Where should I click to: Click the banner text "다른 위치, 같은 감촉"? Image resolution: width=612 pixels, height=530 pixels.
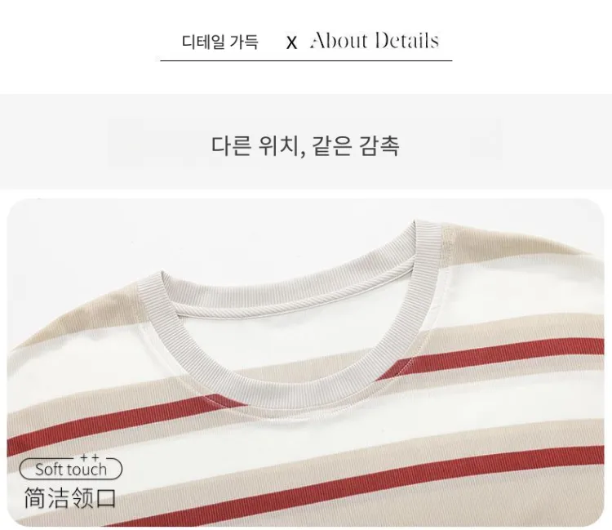coord(306,145)
